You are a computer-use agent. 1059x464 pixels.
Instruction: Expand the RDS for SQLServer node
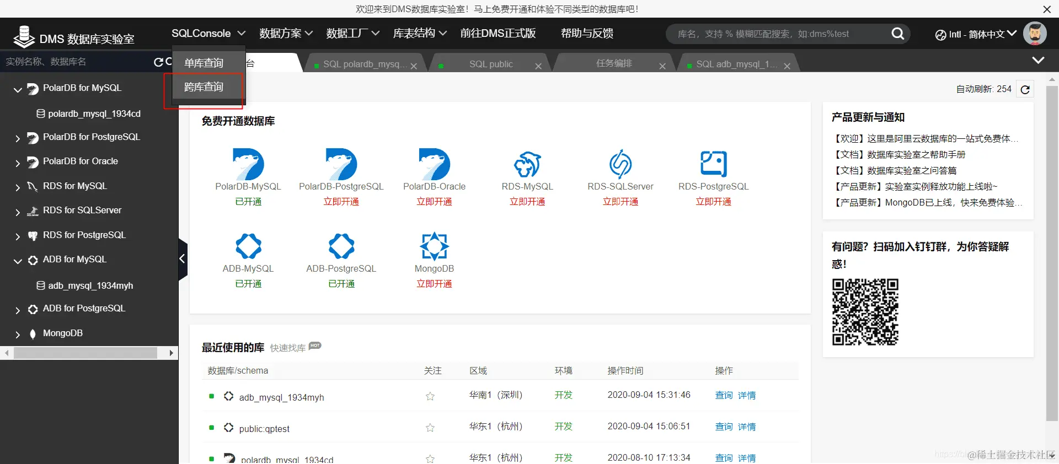click(18, 212)
